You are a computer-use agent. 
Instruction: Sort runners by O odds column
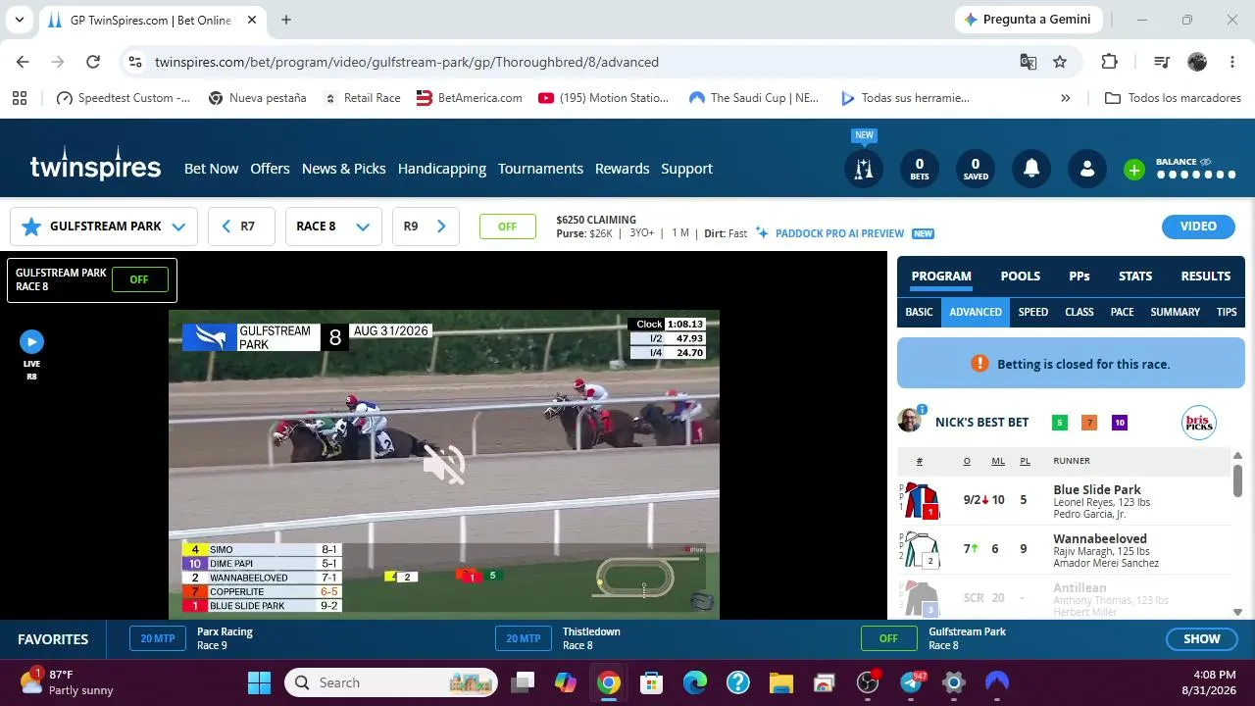click(x=967, y=461)
